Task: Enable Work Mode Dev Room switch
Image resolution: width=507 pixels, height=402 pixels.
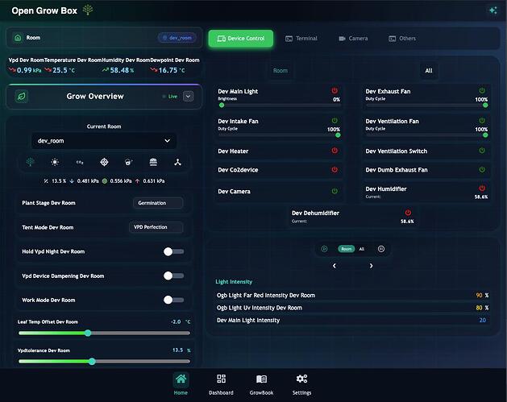Action: [x=173, y=300]
